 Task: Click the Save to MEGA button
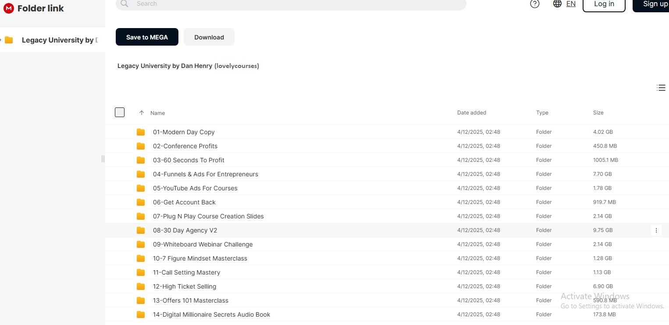(147, 37)
